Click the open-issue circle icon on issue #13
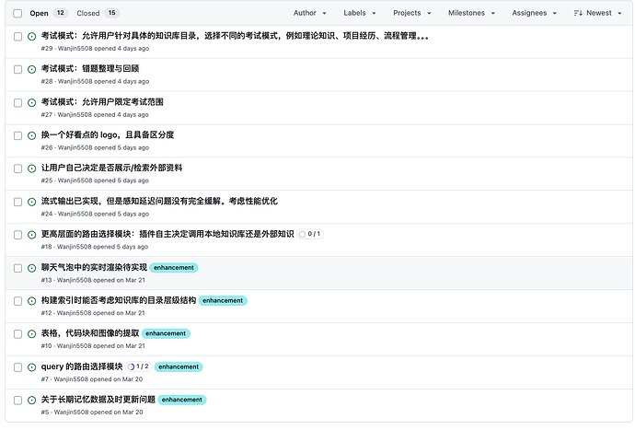635x430 pixels. point(31,268)
